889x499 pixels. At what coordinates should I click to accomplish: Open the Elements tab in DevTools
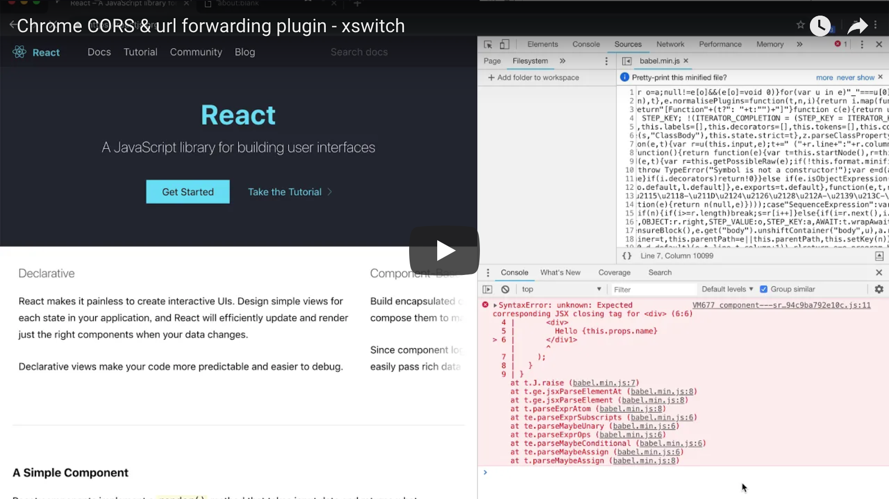pyautogui.click(x=542, y=44)
